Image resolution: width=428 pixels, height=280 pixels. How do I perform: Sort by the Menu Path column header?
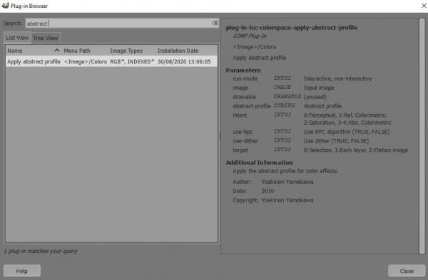click(85, 51)
